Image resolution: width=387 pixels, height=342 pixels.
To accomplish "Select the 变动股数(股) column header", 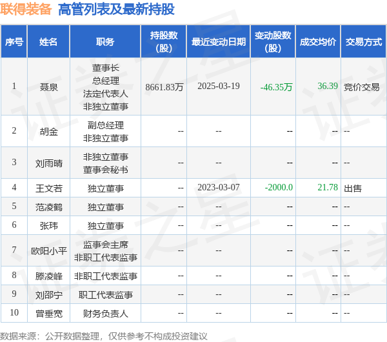I will pos(273,41).
